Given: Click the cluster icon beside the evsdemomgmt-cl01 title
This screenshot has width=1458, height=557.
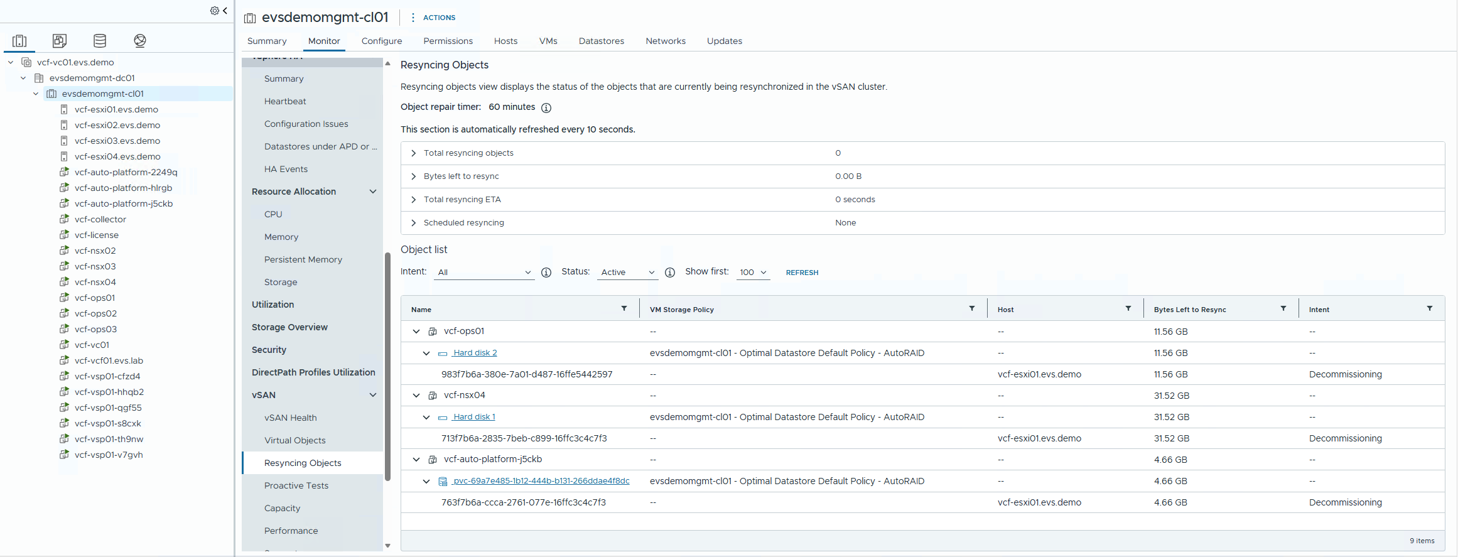Looking at the screenshot, I should pyautogui.click(x=250, y=18).
